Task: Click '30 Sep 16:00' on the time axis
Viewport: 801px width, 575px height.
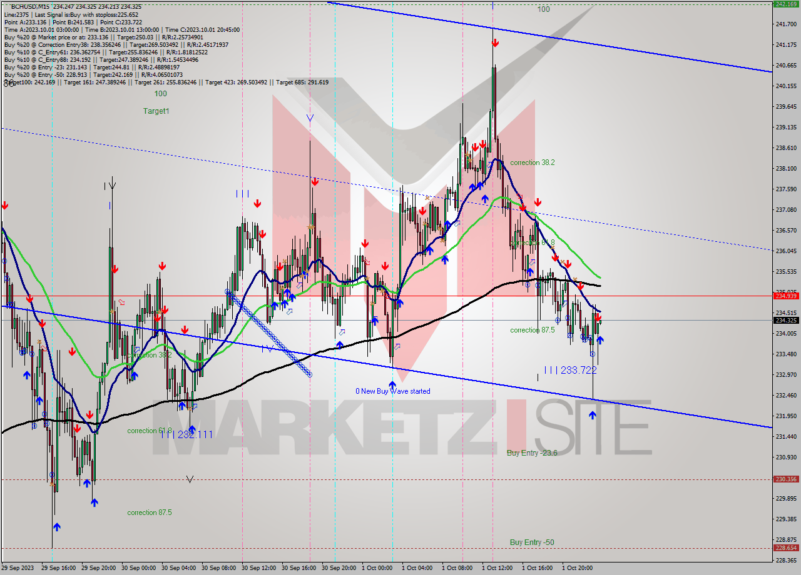Action: [x=298, y=568]
